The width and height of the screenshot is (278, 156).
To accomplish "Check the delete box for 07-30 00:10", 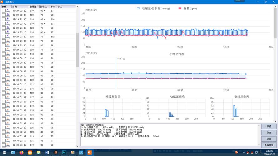I will coord(4,58).
